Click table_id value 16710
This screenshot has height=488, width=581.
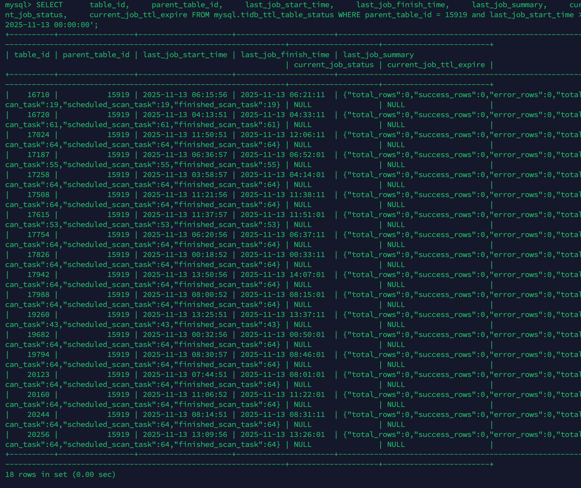pos(38,95)
